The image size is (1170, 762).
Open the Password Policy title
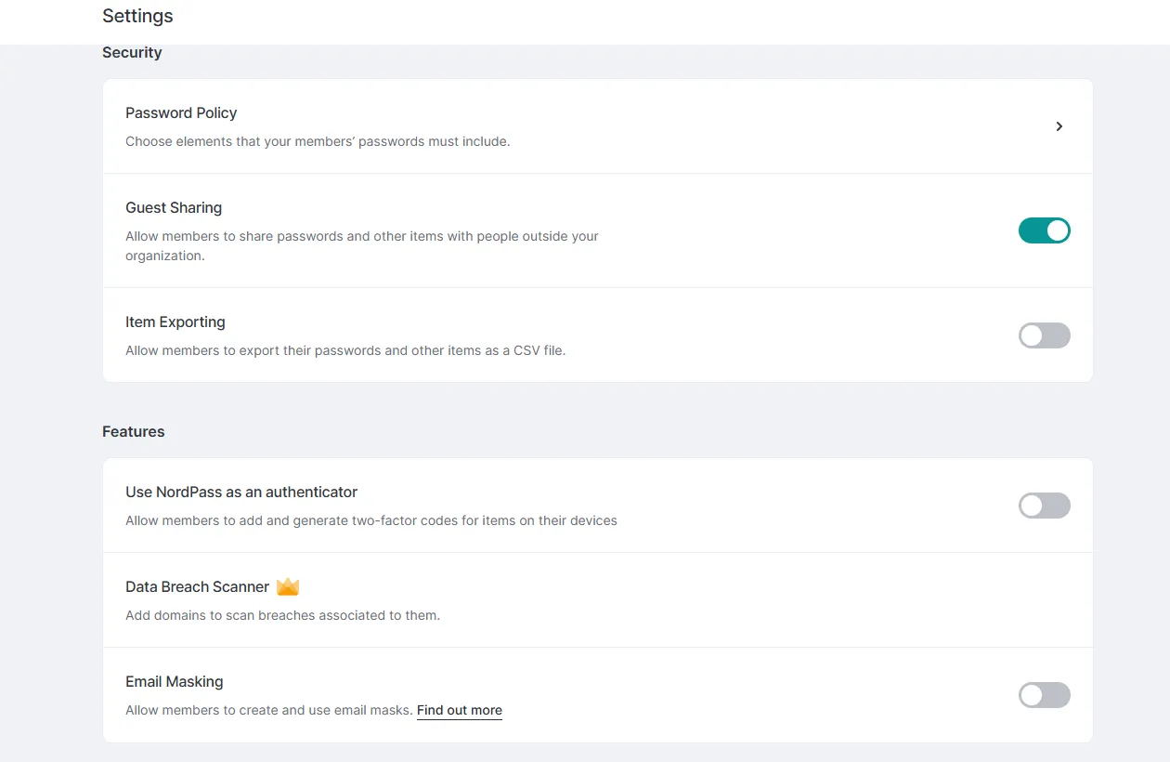[x=181, y=112]
